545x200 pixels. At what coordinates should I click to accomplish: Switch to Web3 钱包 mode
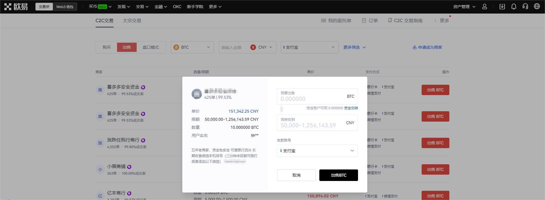coord(65,7)
